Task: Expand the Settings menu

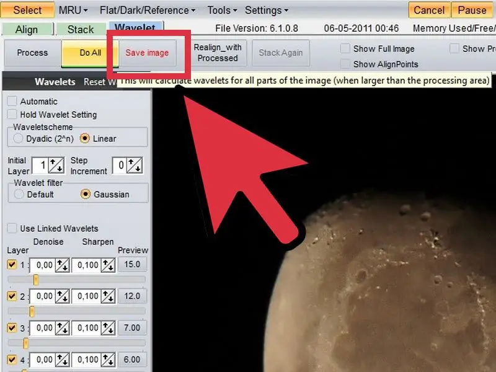Action: pos(267,10)
